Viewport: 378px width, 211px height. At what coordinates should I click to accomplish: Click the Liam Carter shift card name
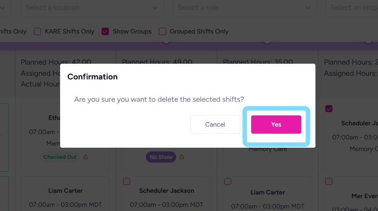tap(65, 191)
